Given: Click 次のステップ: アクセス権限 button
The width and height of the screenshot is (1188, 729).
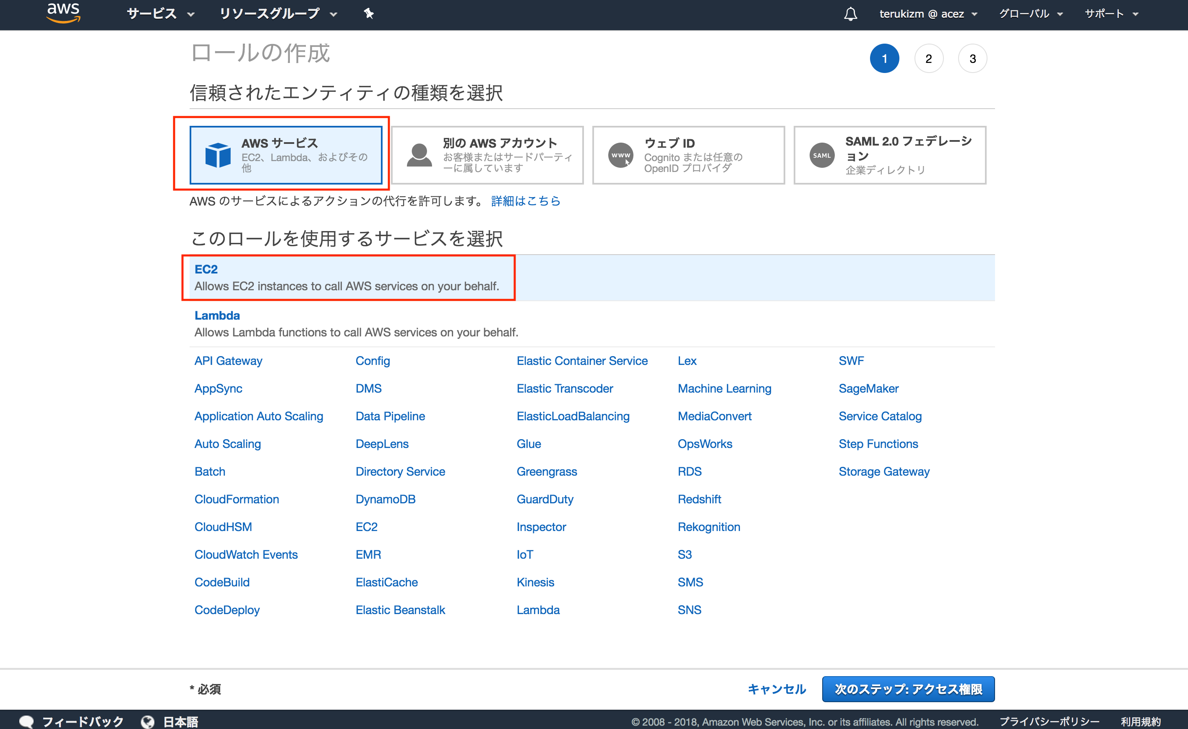Looking at the screenshot, I should [908, 689].
